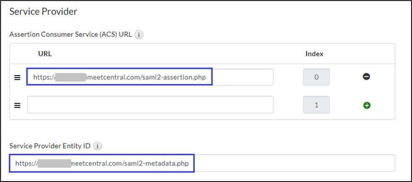Click the redacted subdomain in the Entity ID

click(54, 163)
